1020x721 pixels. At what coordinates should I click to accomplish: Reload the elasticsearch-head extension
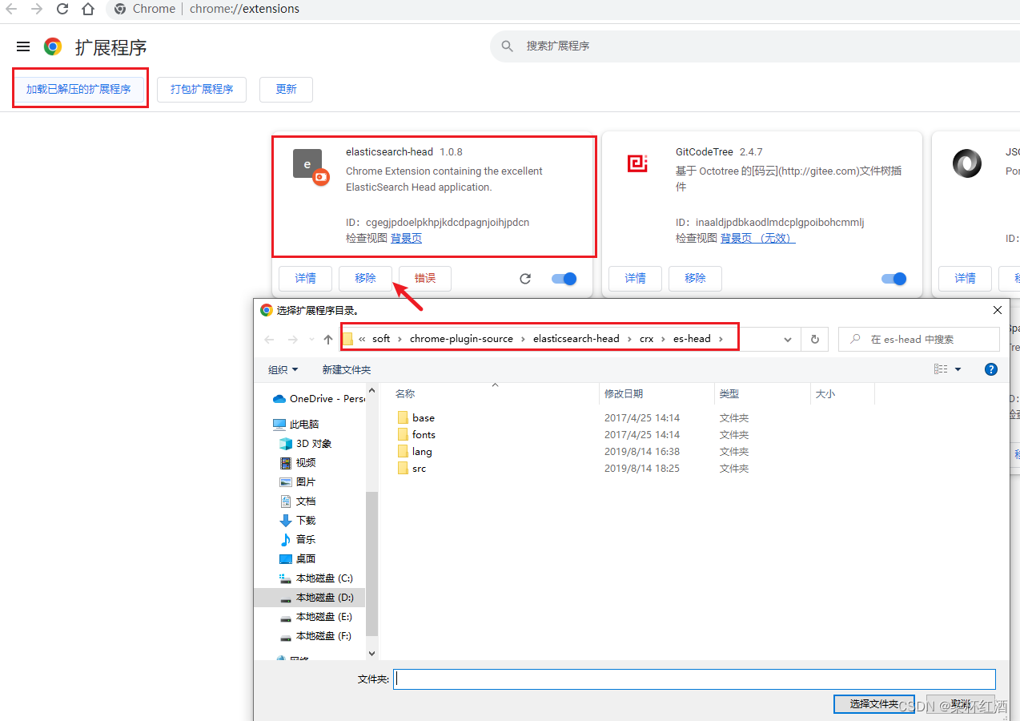coord(525,279)
